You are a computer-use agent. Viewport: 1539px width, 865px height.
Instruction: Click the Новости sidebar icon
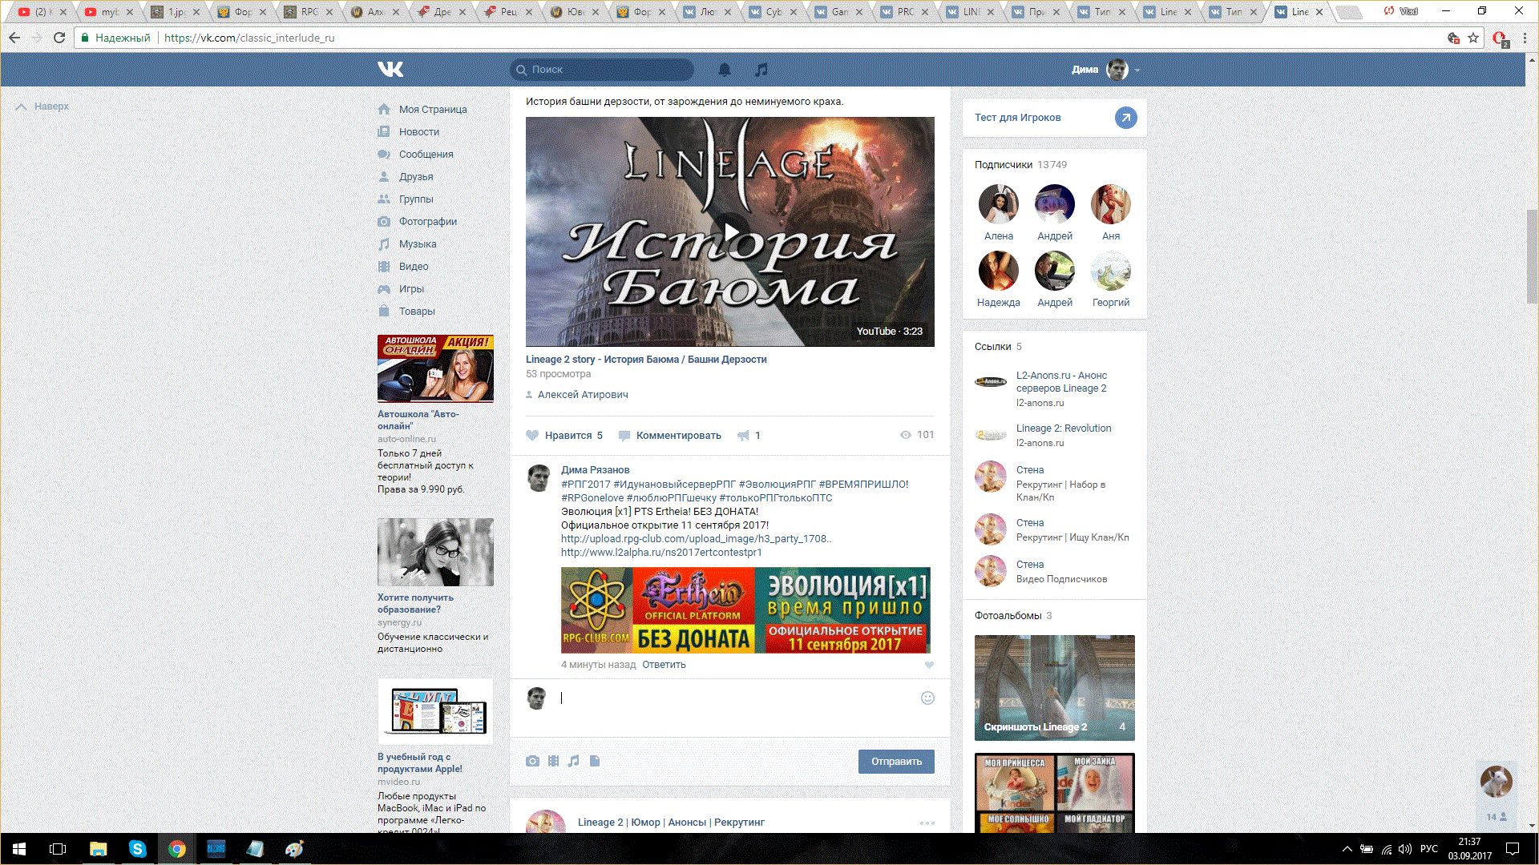pyautogui.click(x=384, y=131)
